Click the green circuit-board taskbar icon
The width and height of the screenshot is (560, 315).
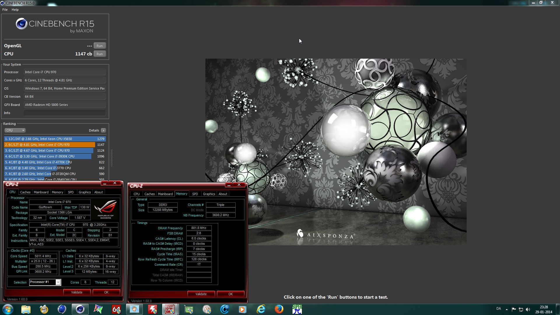click(x=189, y=309)
